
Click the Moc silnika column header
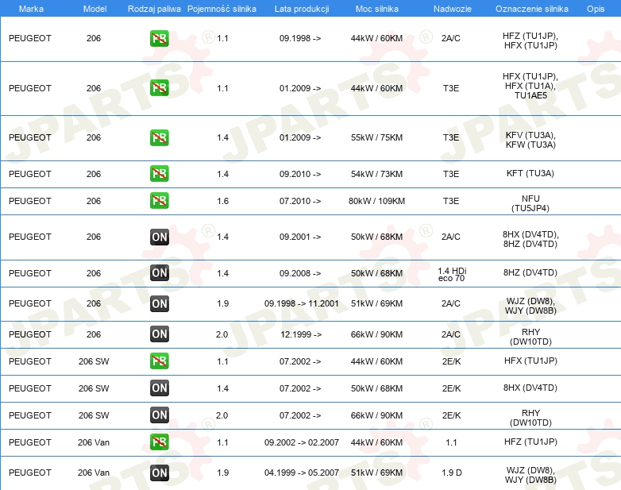click(x=376, y=8)
